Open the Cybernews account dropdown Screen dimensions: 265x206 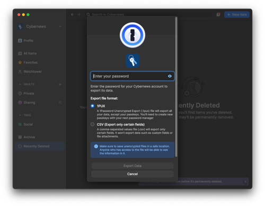click(60, 26)
